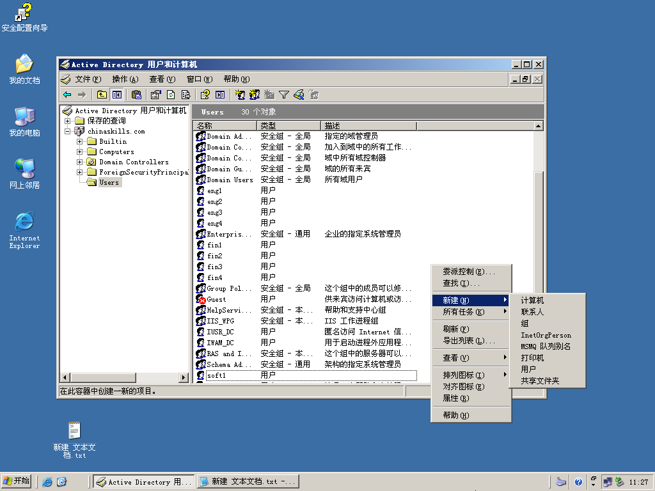This screenshot has width=655, height=491.
Task: Click the Help question mark toolbar icon
Action: [x=205, y=95]
